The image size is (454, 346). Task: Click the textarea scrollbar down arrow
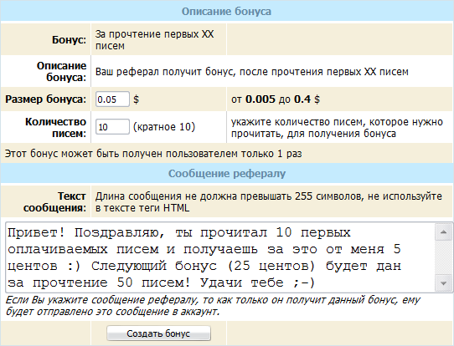pos(443,283)
